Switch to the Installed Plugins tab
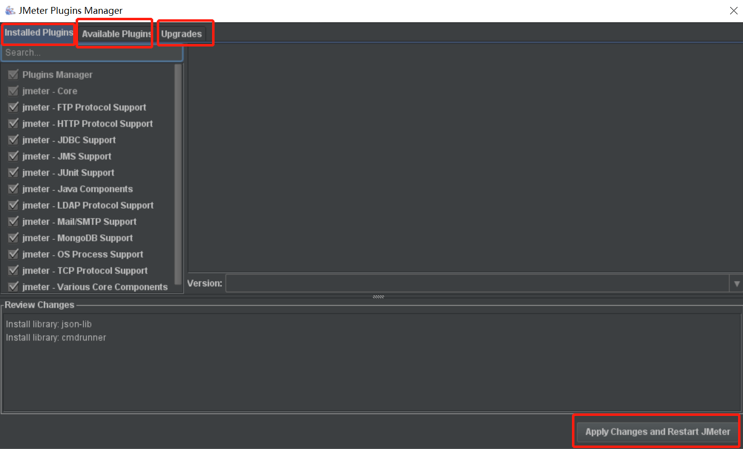Image resolution: width=743 pixels, height=449 pixels. click(39, 33)
